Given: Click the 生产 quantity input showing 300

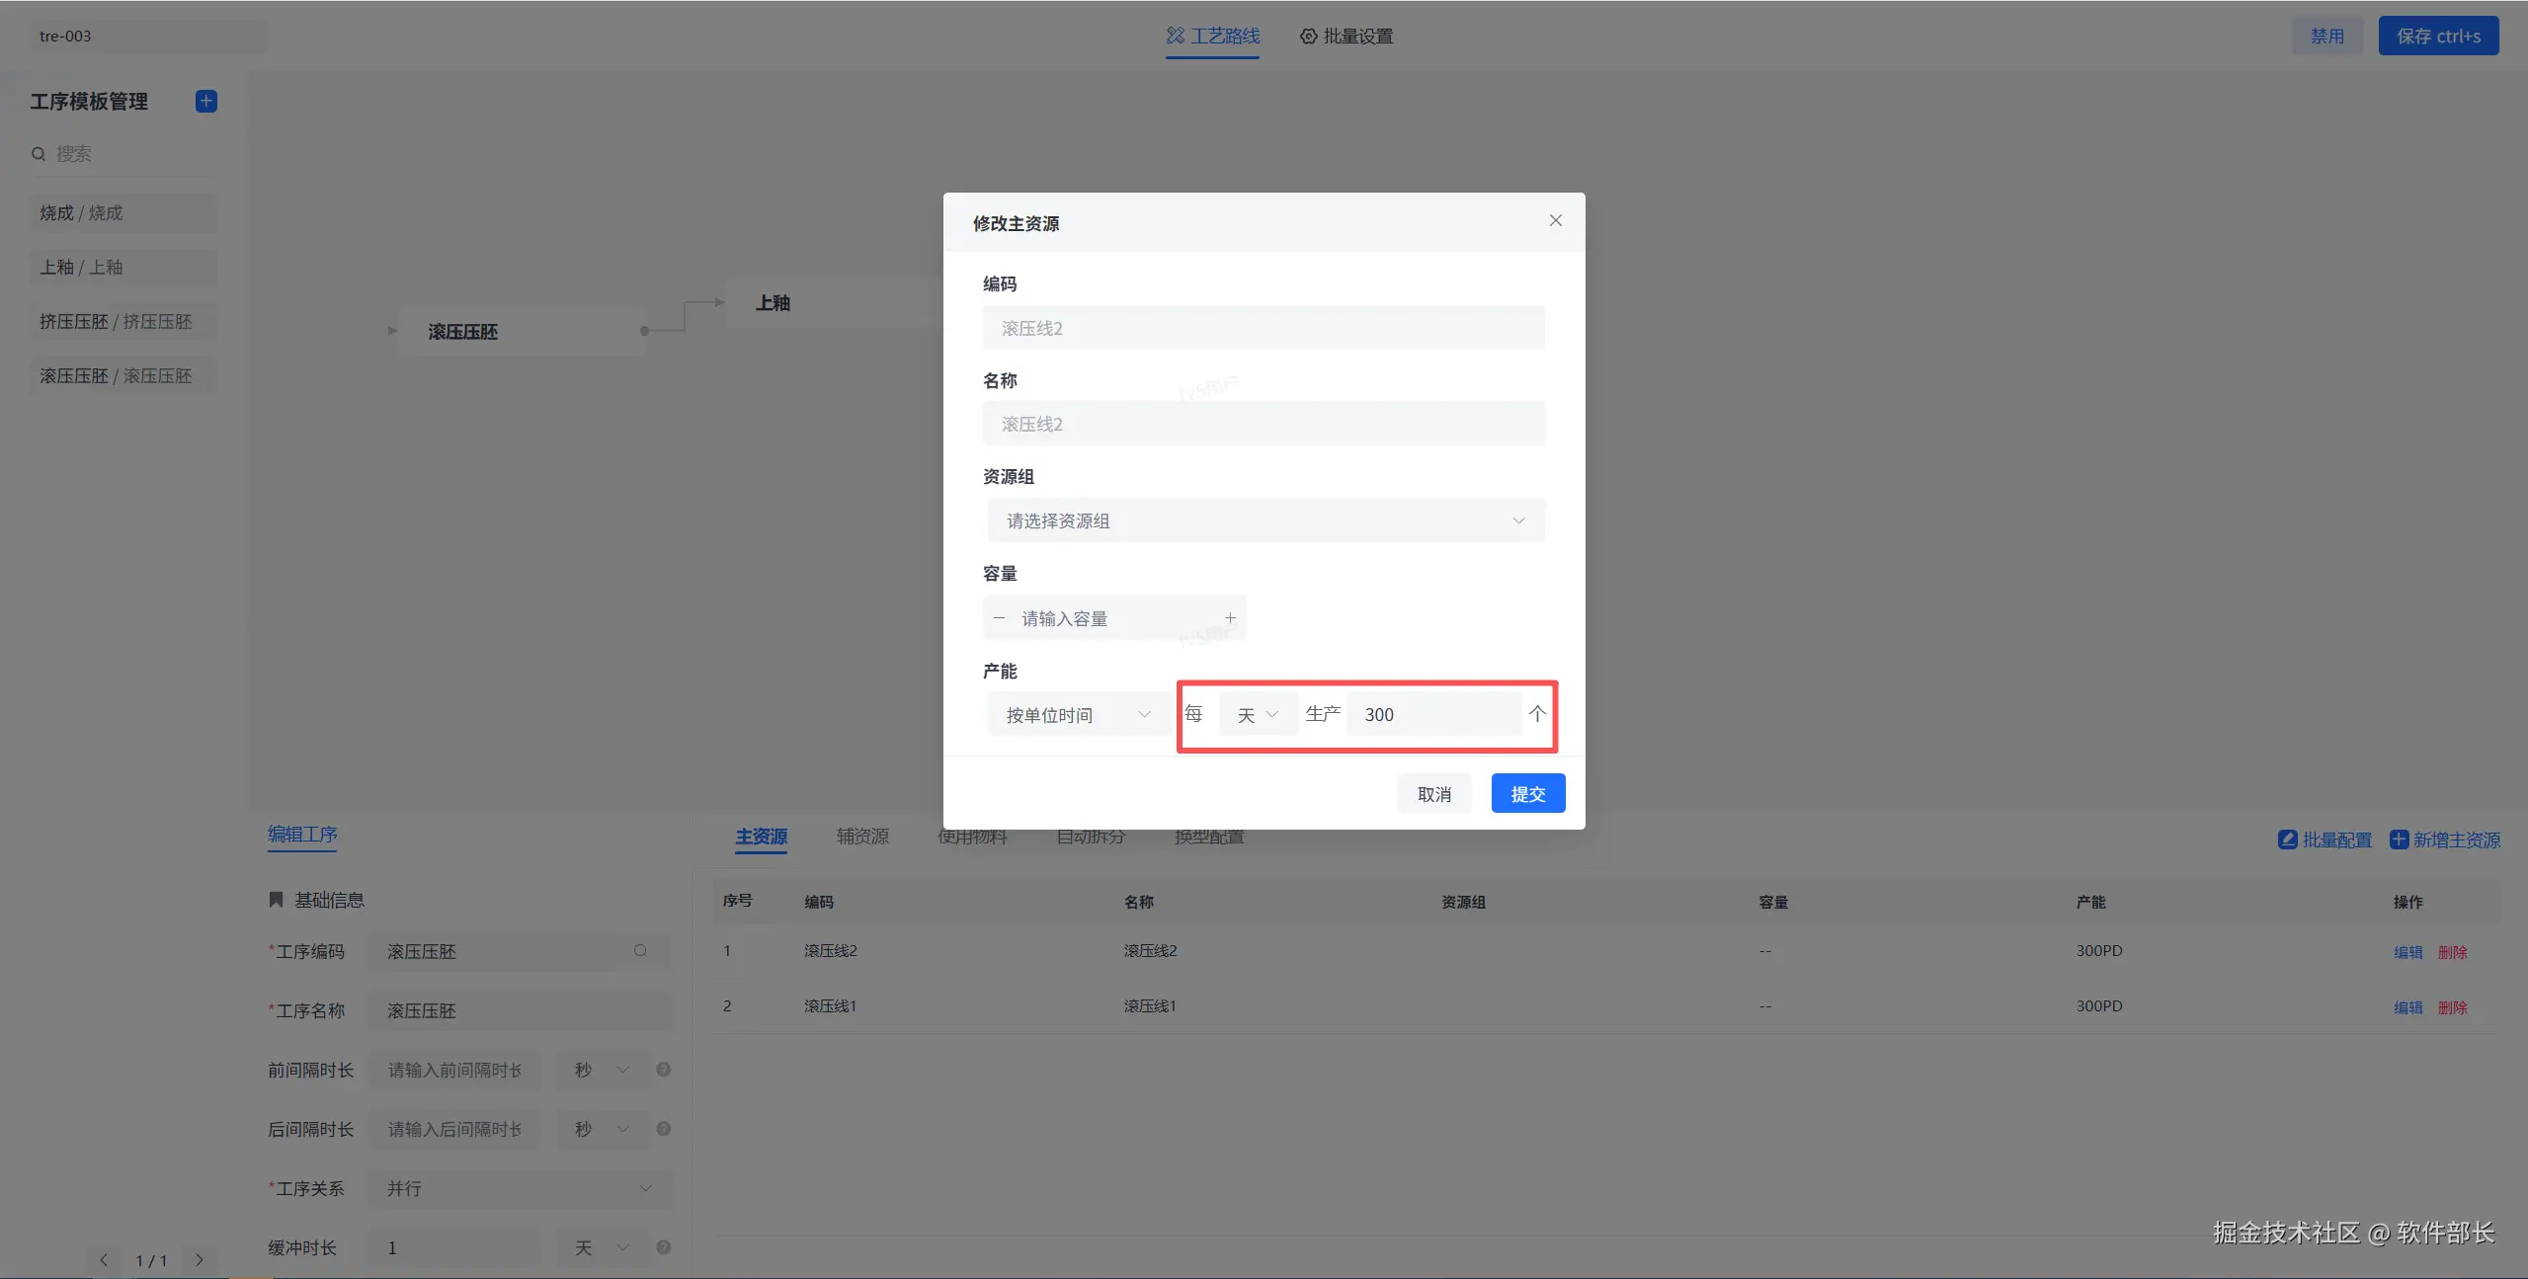Looking at the screenshot, I should tap(1432, 714).
